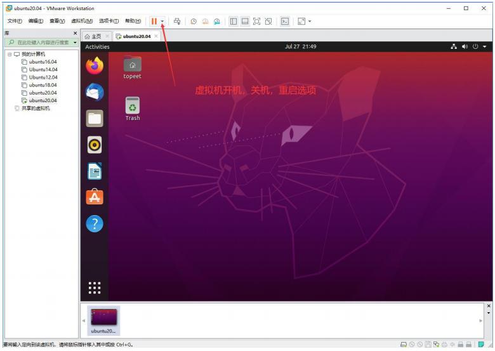The height and width of the screenshot is (351, 495).
Task: Open the Ubuntu system menu arrow
Action: 485,47
